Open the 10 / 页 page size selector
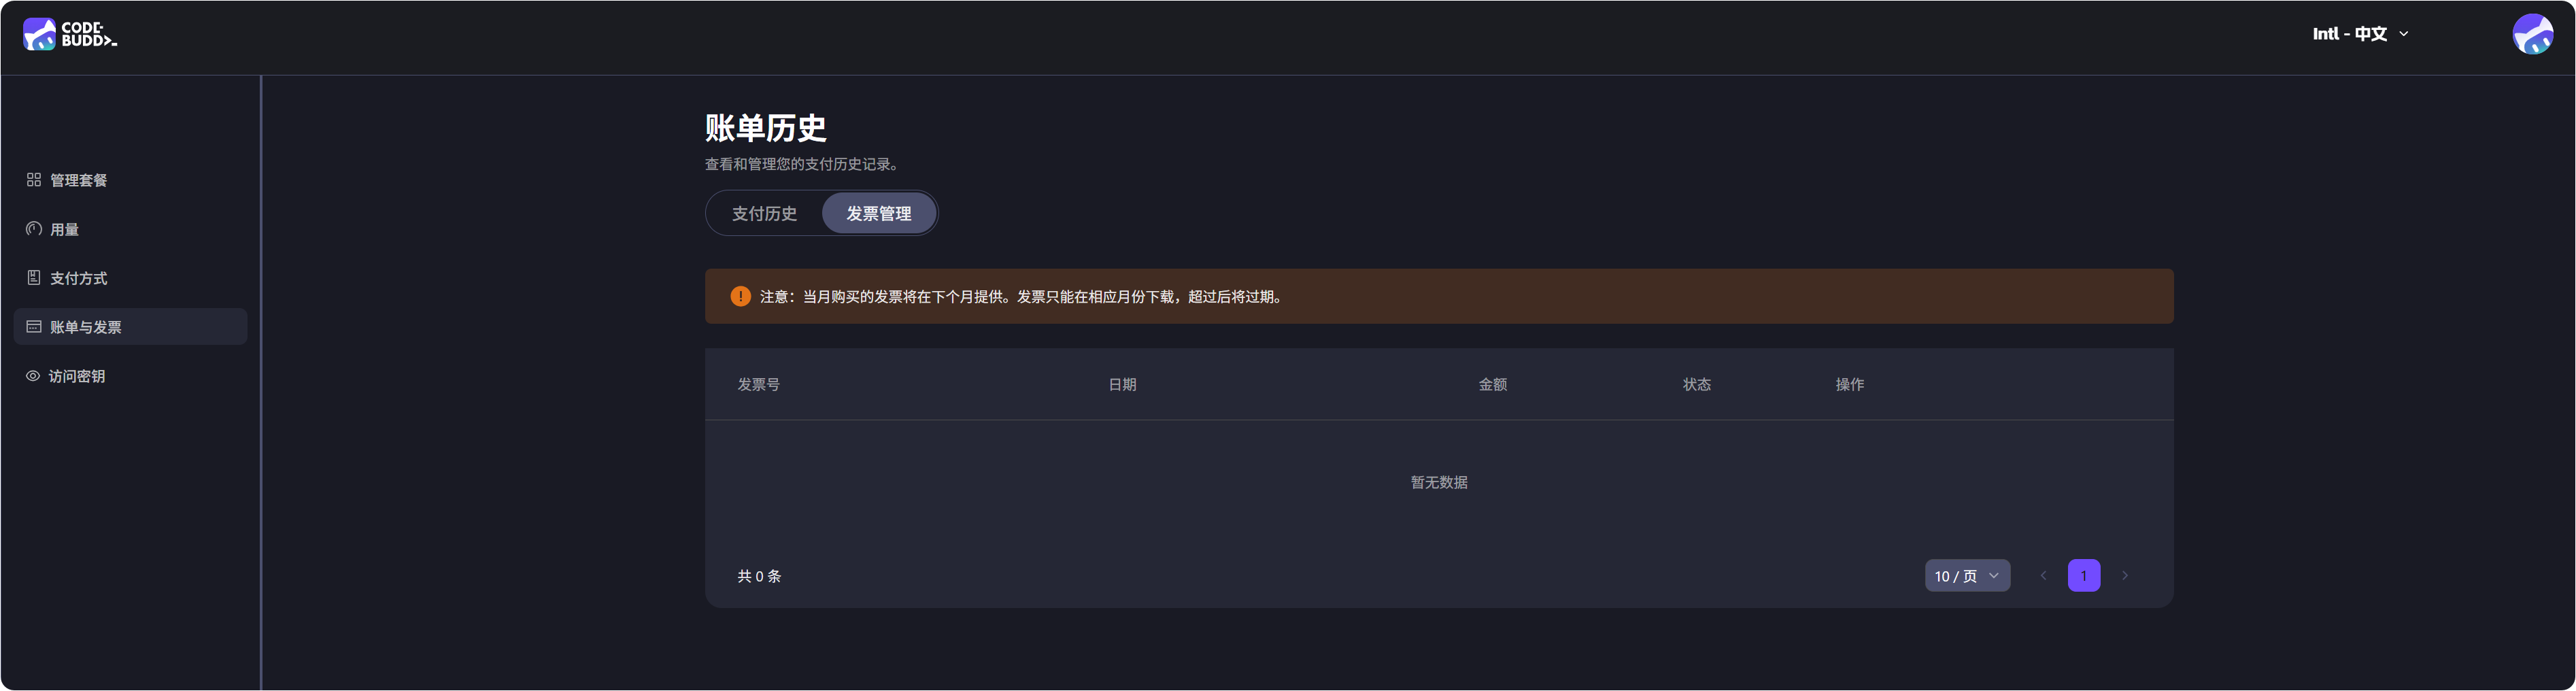The width and height of the screenshot is (2576, 691). point(1967,576)
